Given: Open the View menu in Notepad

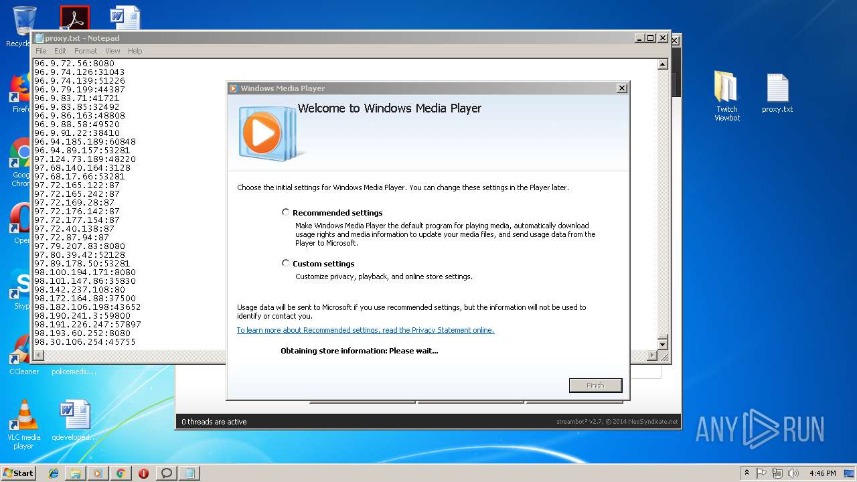Looking at the screenshot, I should (x=112, y=51).
